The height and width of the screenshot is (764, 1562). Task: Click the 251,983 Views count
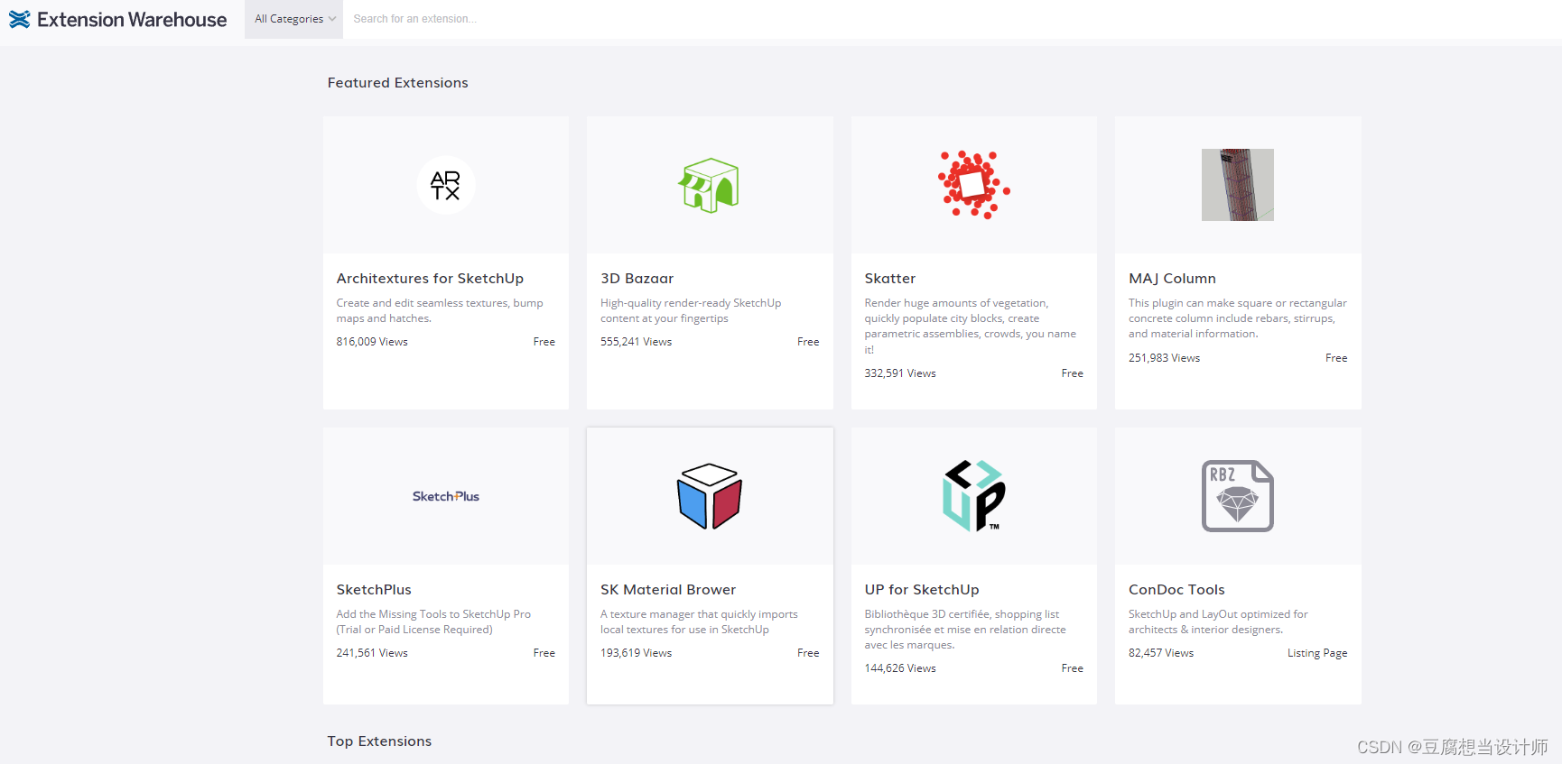(1165, 358)
